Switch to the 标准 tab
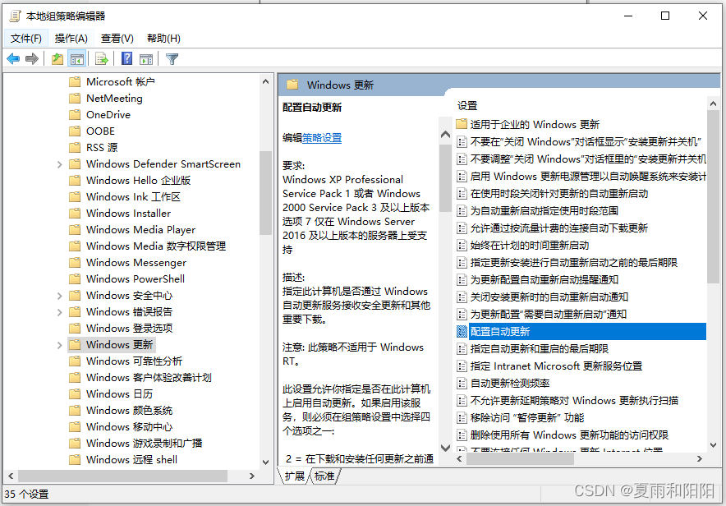Viewport: 726px width, 506px height. tap(324, 476)
